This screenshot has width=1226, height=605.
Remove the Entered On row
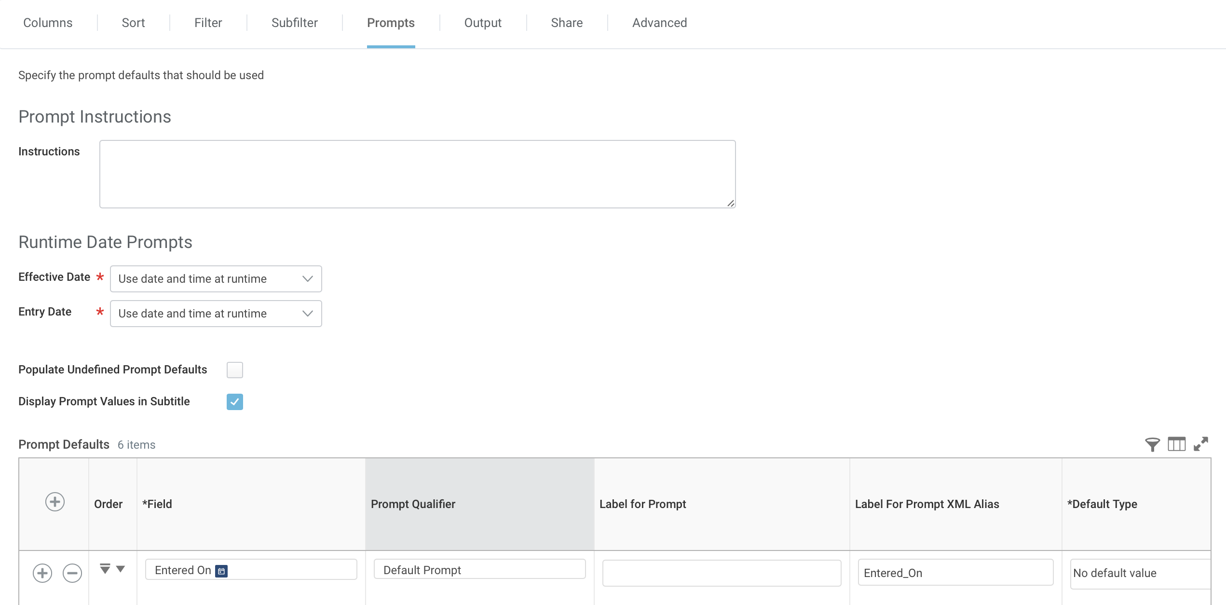pos(72,573)
